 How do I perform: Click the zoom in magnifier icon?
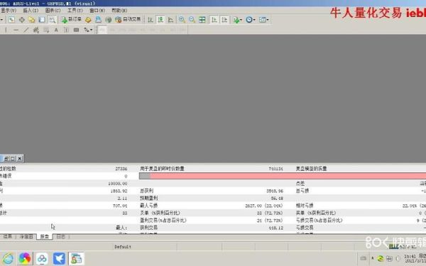[182, 20]
